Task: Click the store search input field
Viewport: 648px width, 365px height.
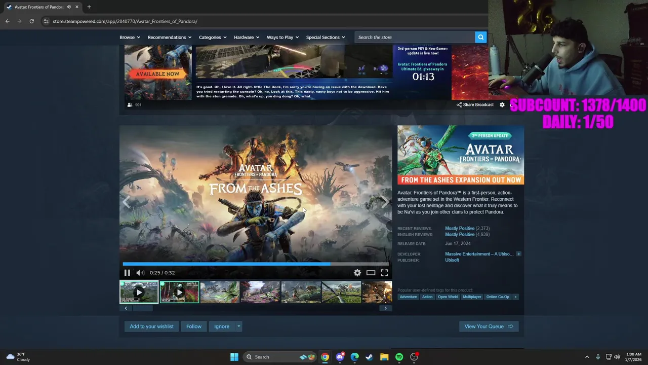Action: click(x=415, y=37)
